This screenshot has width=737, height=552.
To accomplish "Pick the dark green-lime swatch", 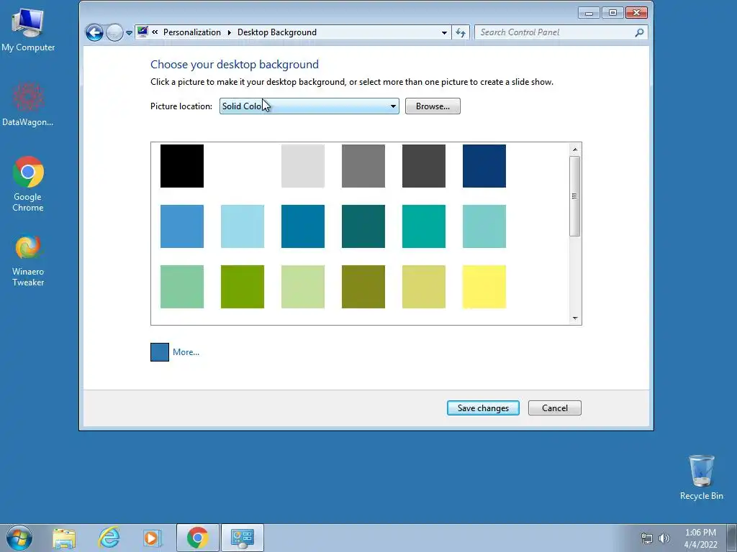I will [243, 287].
